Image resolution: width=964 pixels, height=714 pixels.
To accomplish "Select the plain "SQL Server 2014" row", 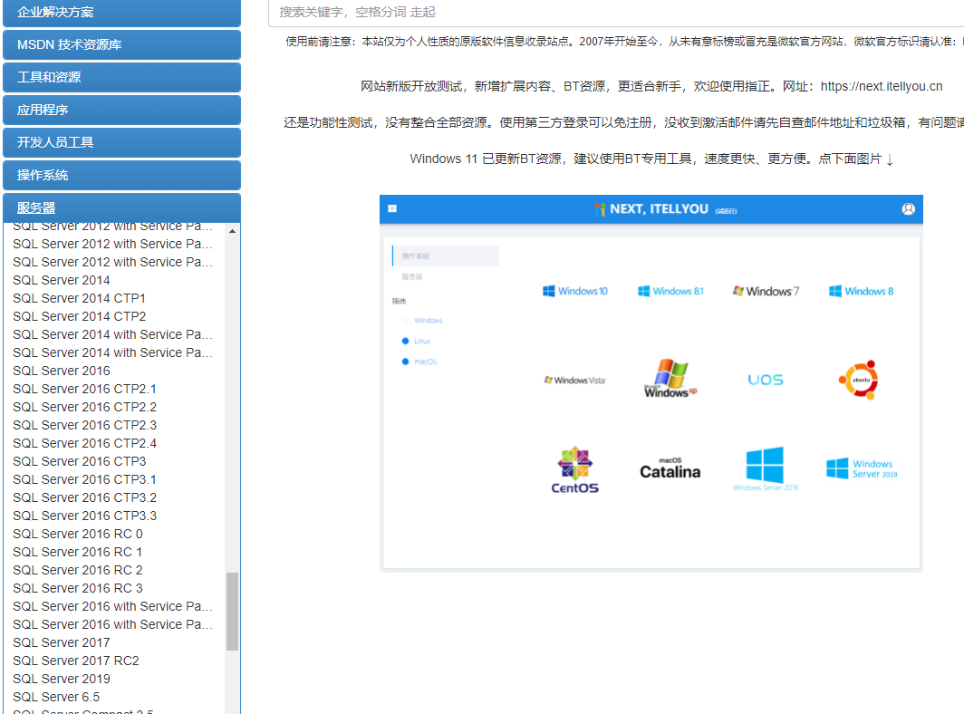I will tap(62, 280).
